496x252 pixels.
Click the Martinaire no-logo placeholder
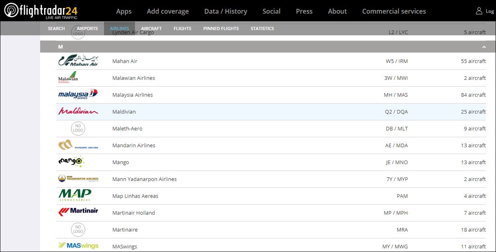coord(78,230)
